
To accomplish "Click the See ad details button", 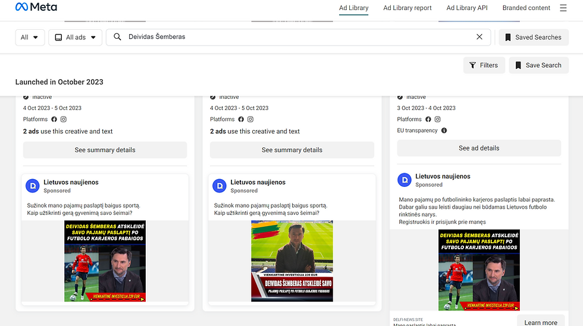I will tap(479, 148).
